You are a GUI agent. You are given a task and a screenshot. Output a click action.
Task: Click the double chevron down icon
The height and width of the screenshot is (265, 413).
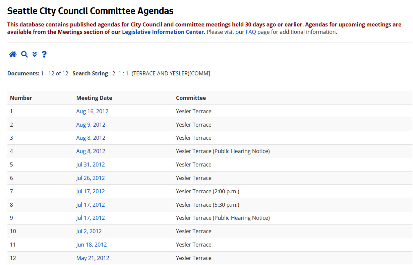[x=35, y=54]
